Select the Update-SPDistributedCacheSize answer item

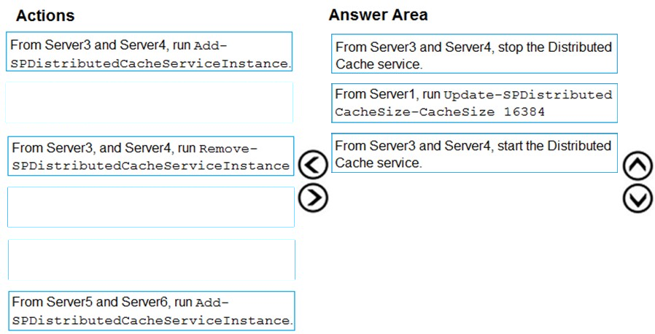[475, 103]
